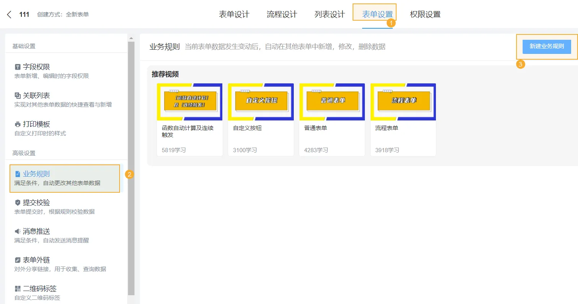Click the sidebar scrollbar up arrow
This screenshot has width=578, height=304.
click(131, 38)
